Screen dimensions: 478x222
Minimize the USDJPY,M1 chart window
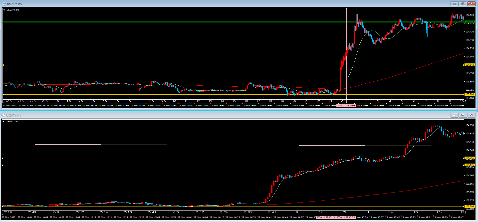coord(454,115)
